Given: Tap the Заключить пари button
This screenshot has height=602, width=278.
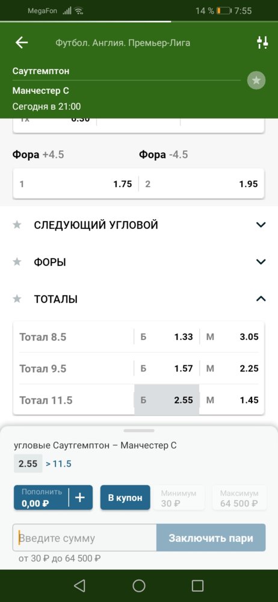Looking at the screenshot, I should point(211,538).
